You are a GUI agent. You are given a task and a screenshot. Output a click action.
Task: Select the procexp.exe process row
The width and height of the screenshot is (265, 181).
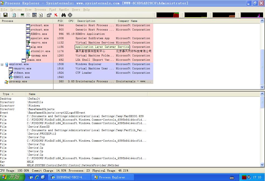18,81
